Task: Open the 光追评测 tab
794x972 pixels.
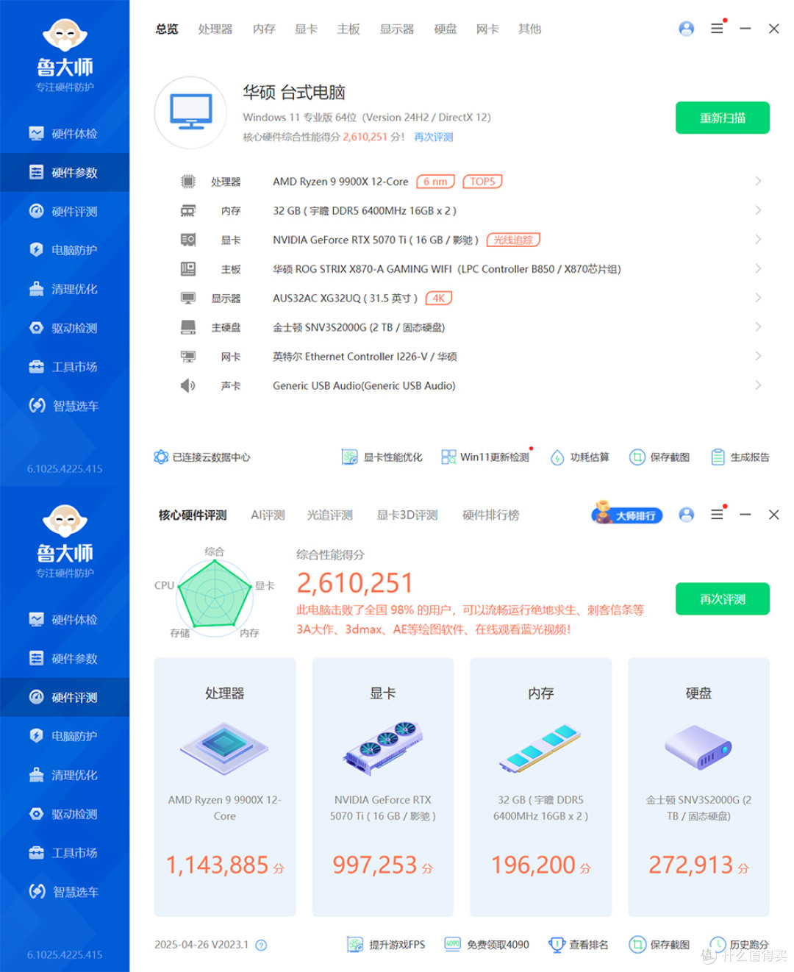Action: 329,515
